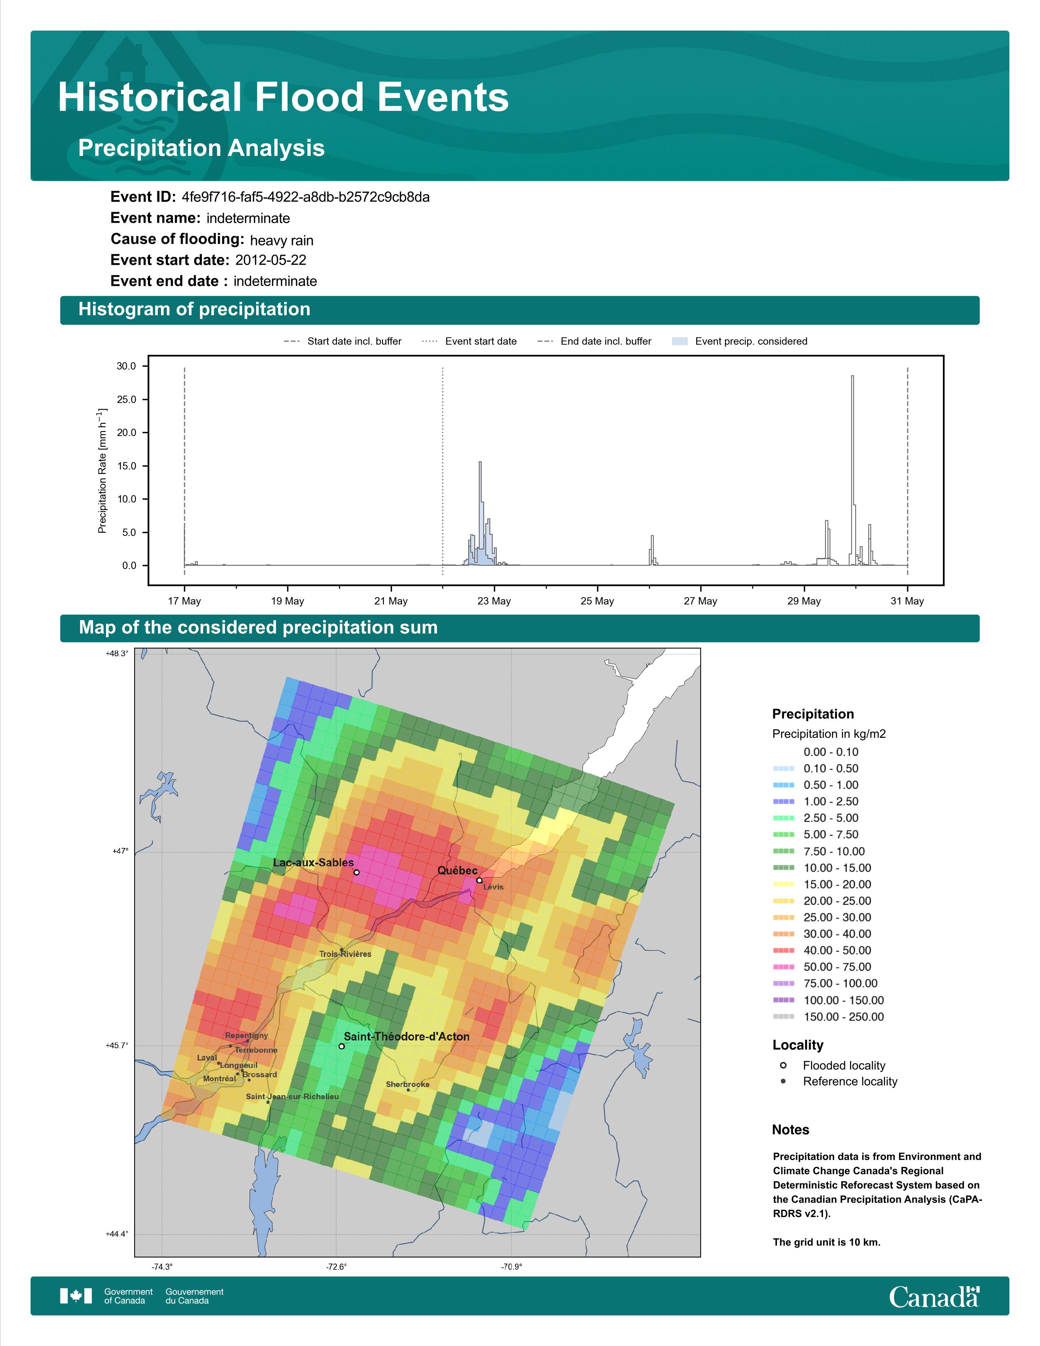Click the 40.00 - 50.00 legend color swatch
This screenshot has height=1346, width=1040.
point(783,951)
